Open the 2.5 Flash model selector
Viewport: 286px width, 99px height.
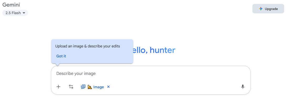coord(15,13)
